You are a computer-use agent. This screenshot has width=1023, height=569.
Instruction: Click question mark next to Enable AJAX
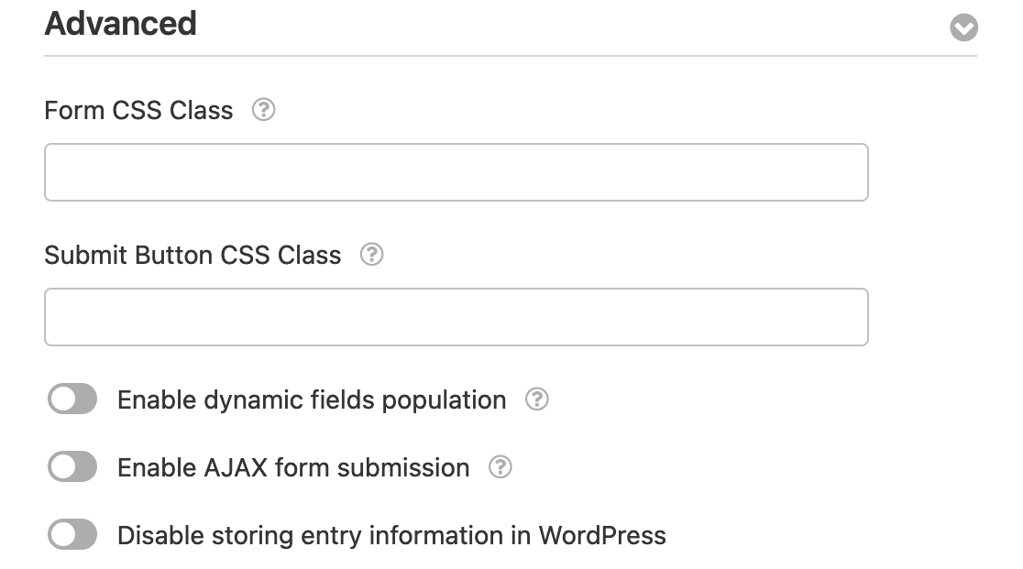500,467
